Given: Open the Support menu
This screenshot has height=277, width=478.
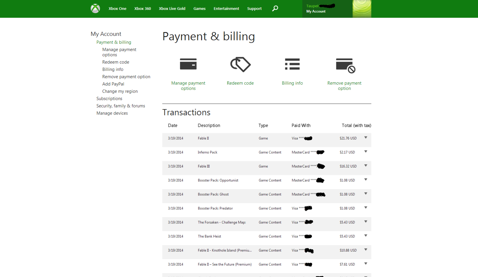Looking at the screenshot, I should coord(254,9).
